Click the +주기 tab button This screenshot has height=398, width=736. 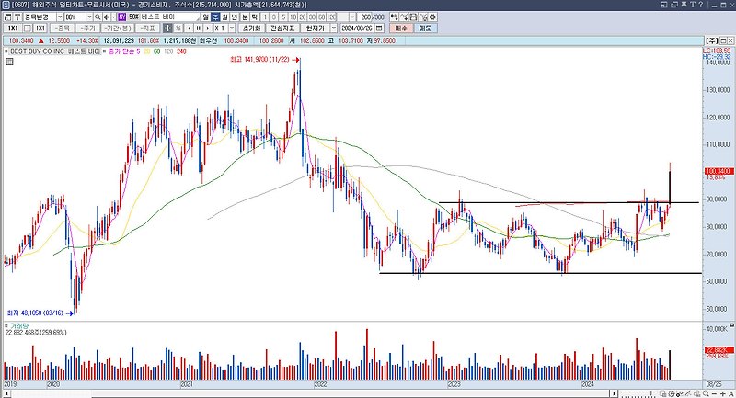(x=87, y=28)
